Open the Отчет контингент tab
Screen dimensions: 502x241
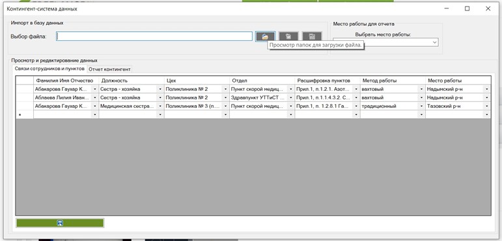pos(109,69)
